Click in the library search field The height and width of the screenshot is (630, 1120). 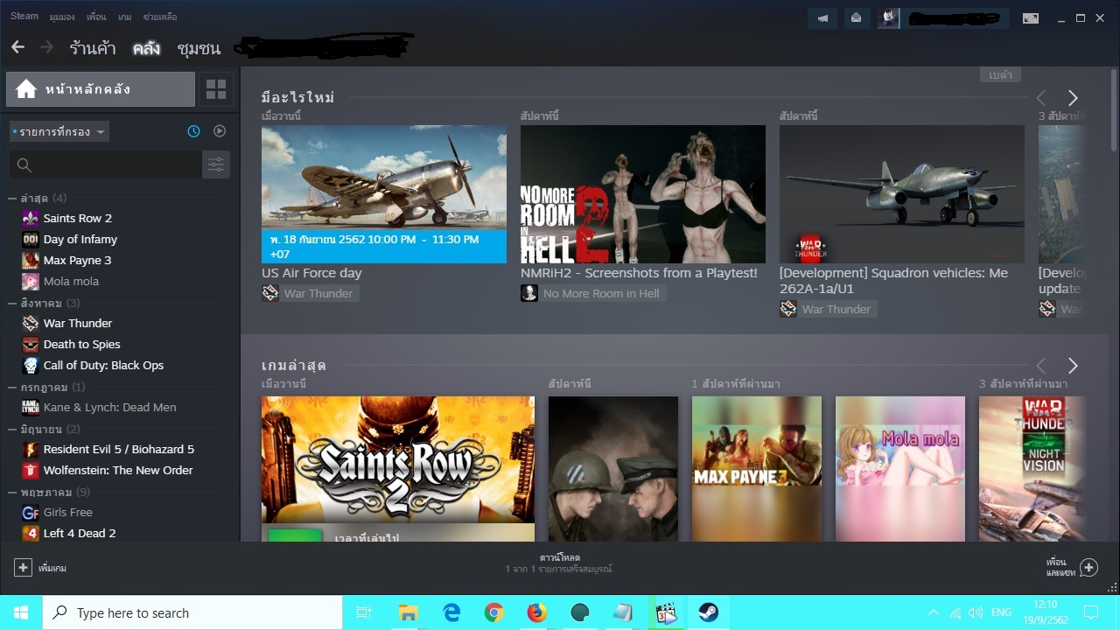[x=106, y=164]
